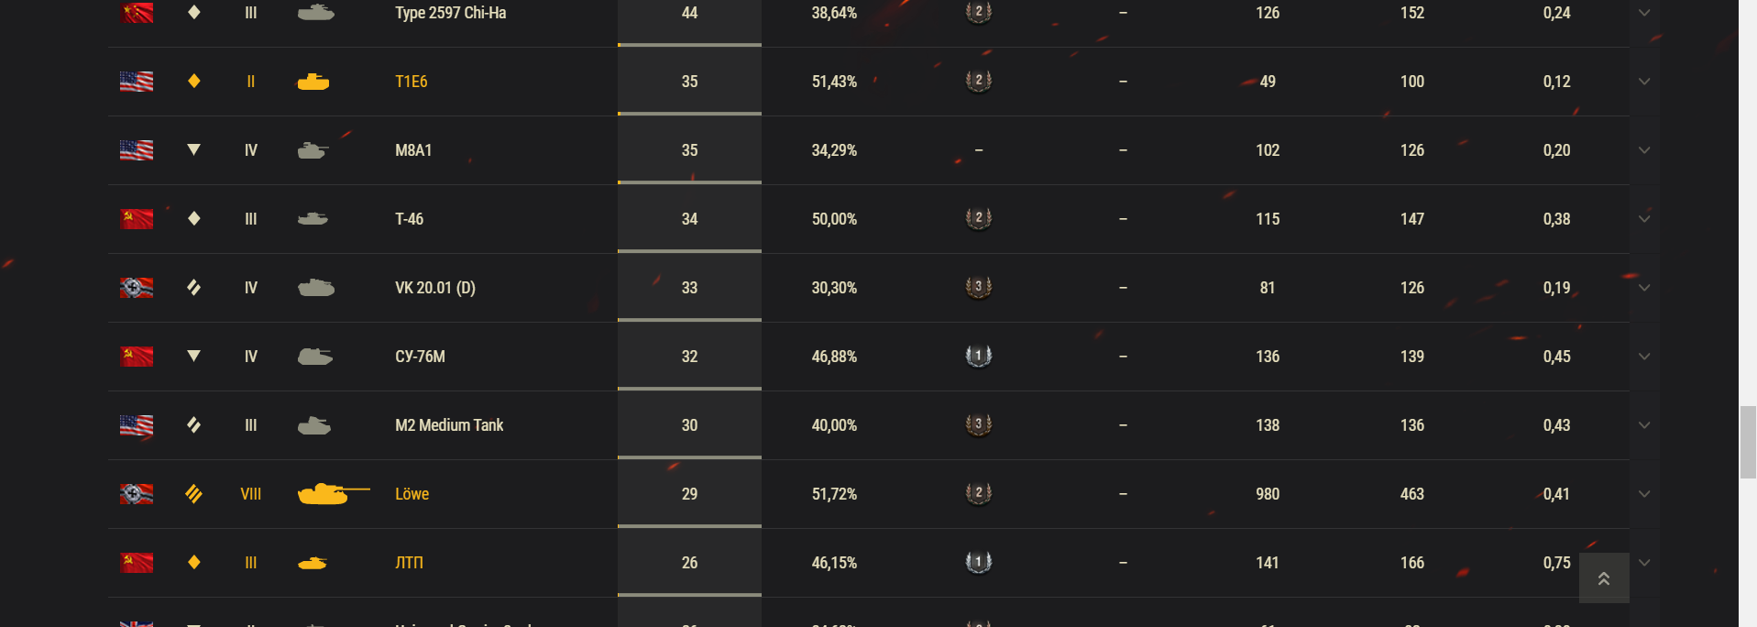
Task: Click the VK 20.01 (D) tank silhouette
Action: pos(316,288)
